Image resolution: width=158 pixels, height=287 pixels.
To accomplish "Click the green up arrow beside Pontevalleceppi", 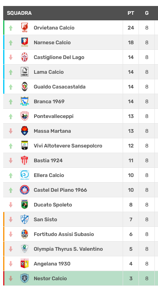I will [x=11, y=116].
